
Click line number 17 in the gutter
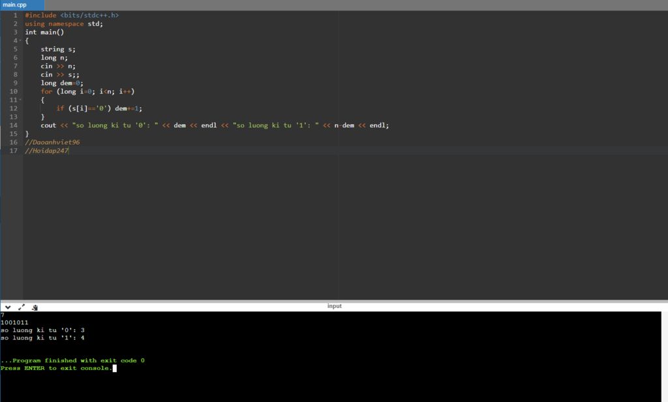14,151
